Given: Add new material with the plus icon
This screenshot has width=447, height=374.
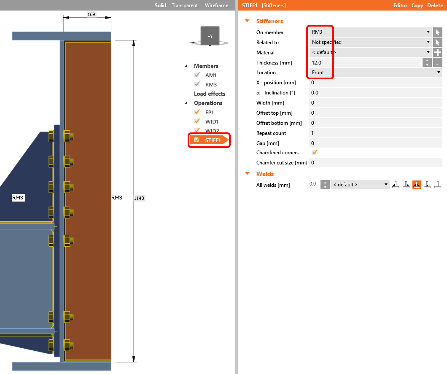Looking at the screenshot, I should [x=437, y=52].
